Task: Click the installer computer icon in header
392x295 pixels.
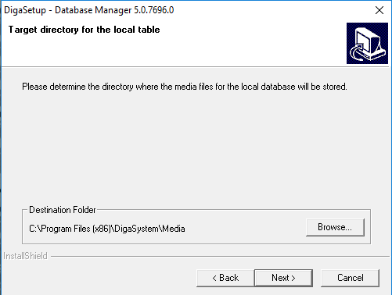Action: (x=367, y=43)
